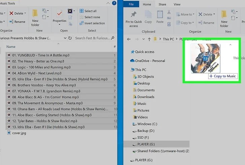The width and height of the screenshot is (245, 165).
Task: Select This PC in navigation tree
Action: 138,70
